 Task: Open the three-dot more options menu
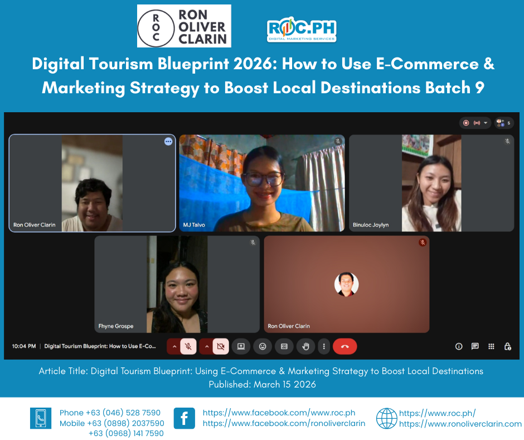324,346
